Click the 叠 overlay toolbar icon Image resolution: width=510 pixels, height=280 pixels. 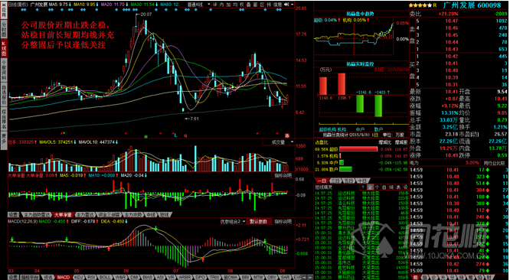coord(249,5)
